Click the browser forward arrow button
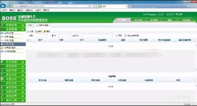Image resolution: width=197 pixels, height=106 pixels. (x=8, y=6)
